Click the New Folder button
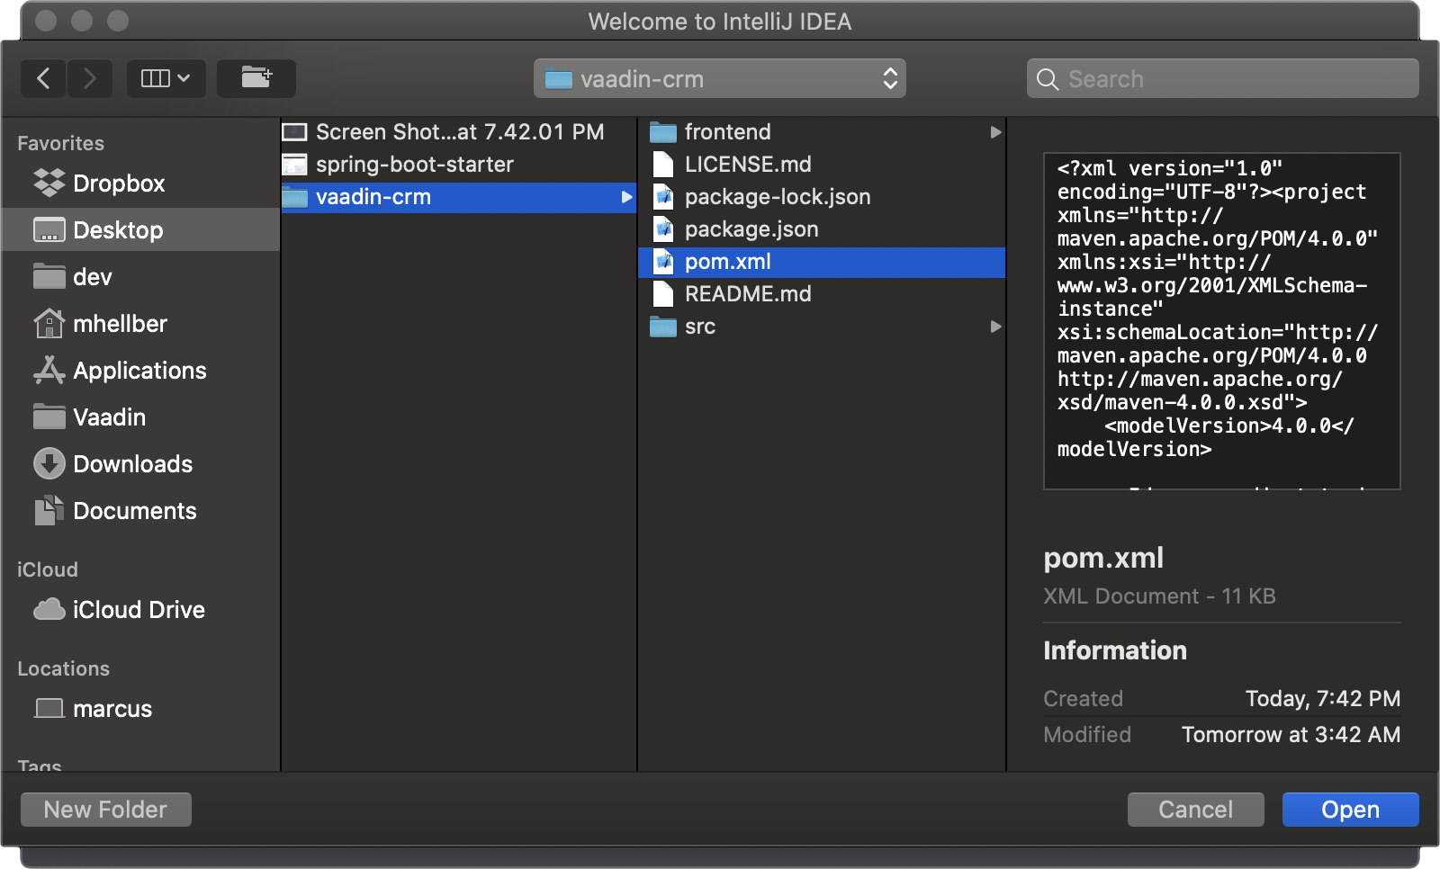Viewport: 1440px width, 869px height. tap(104, 809)
